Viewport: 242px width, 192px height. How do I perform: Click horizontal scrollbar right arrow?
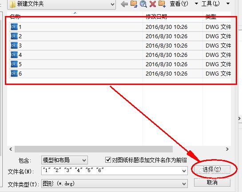coord(227,149)
